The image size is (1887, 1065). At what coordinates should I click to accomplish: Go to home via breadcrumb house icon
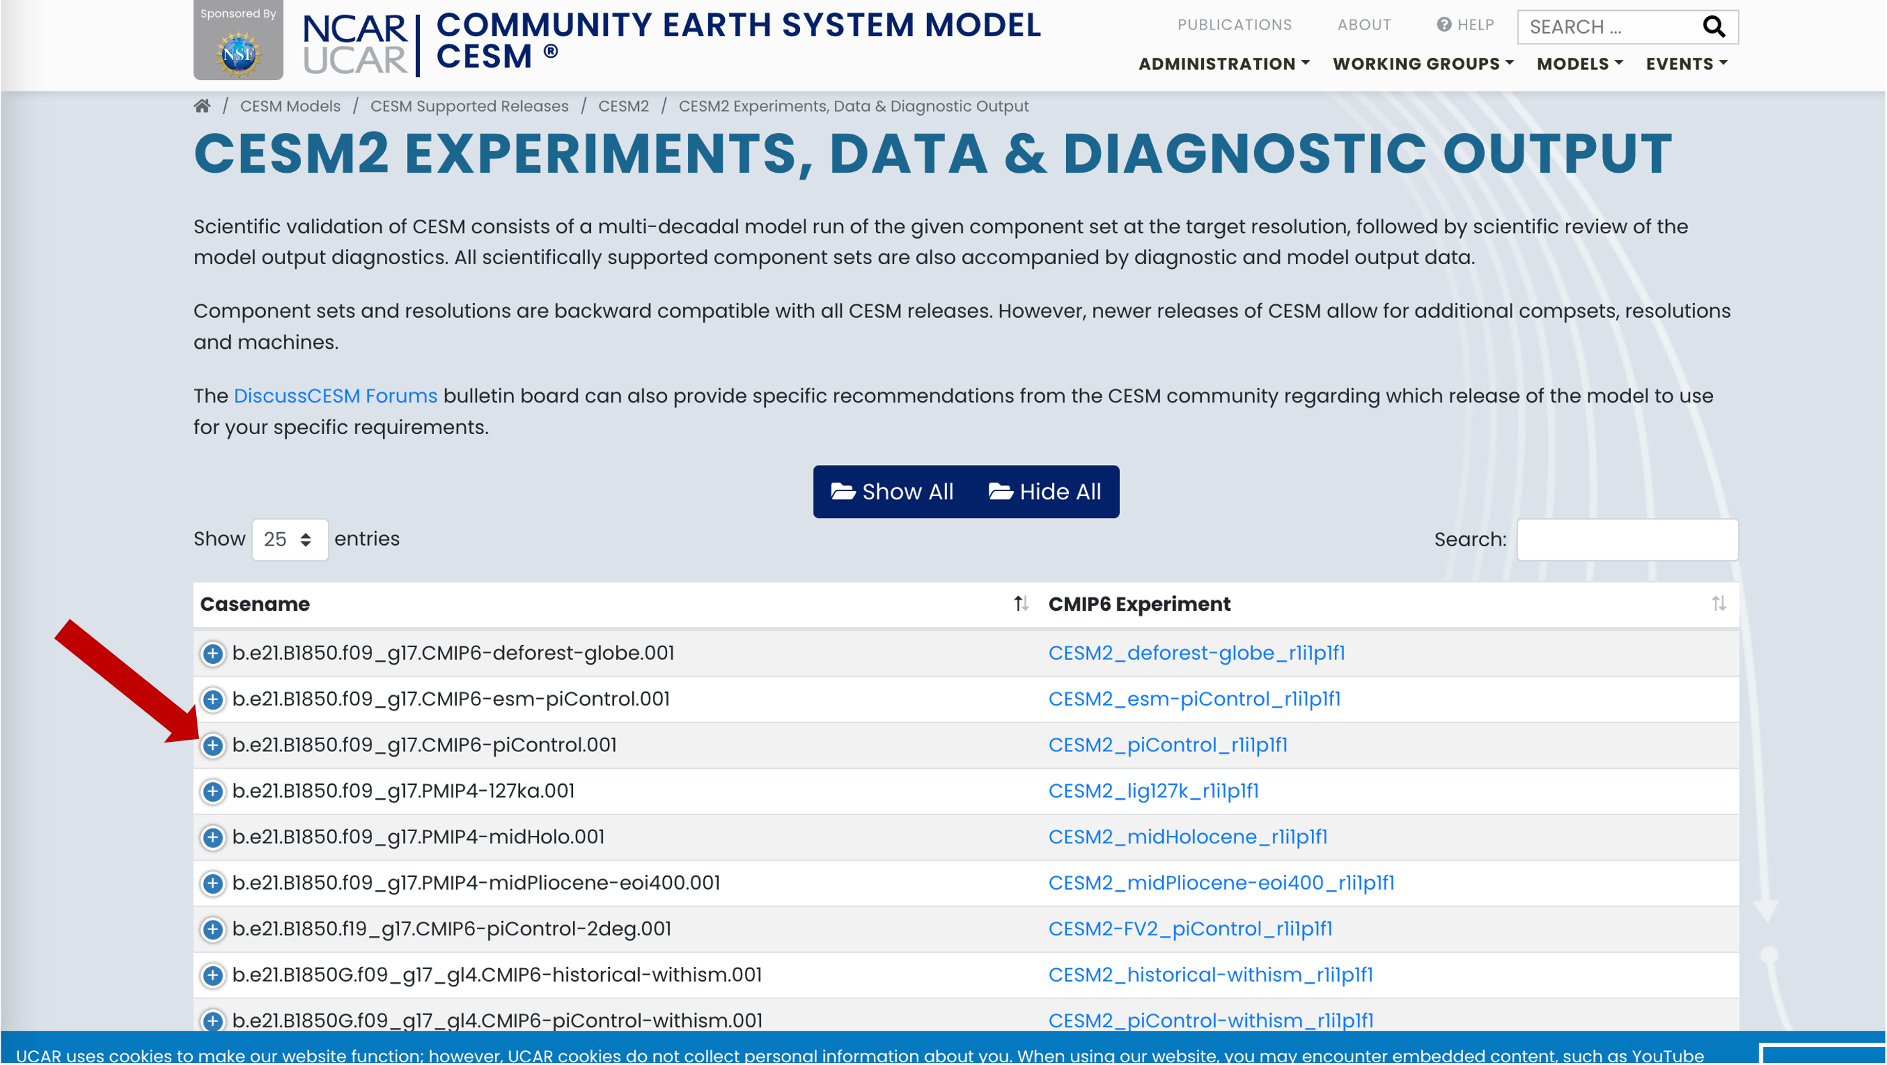tap(202, 106)
